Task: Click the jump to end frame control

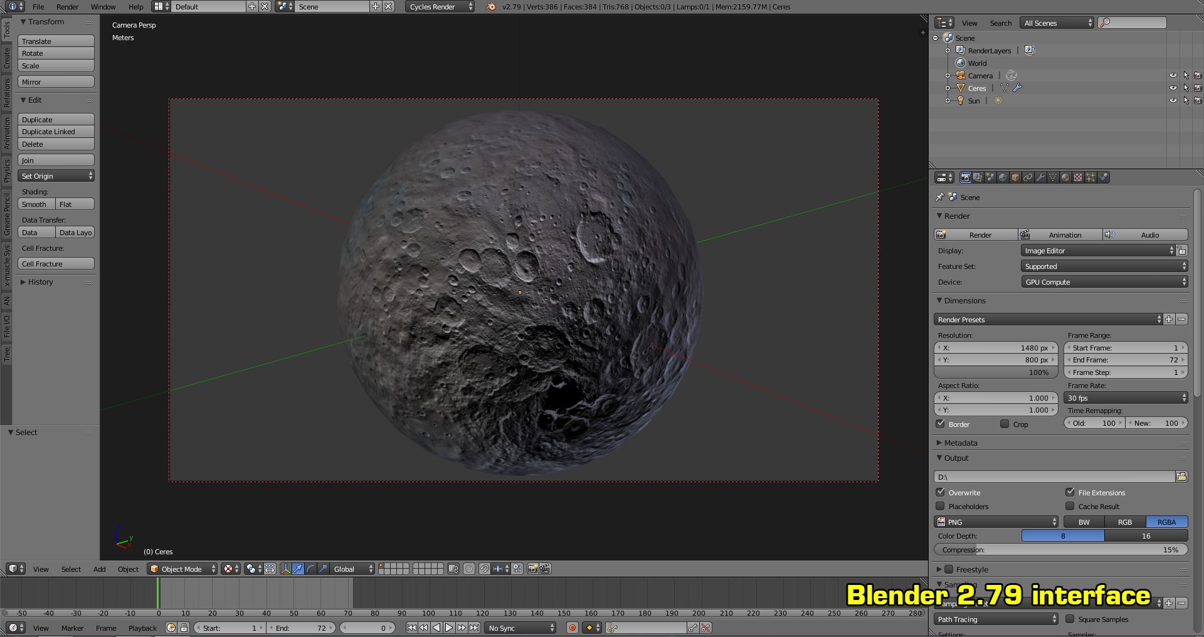Action: (x=475, y=628)
